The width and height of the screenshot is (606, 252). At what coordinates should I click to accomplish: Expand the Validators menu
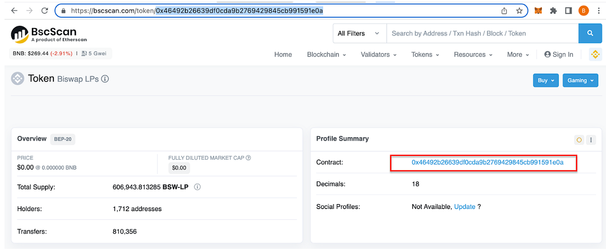tap(378, 54)
